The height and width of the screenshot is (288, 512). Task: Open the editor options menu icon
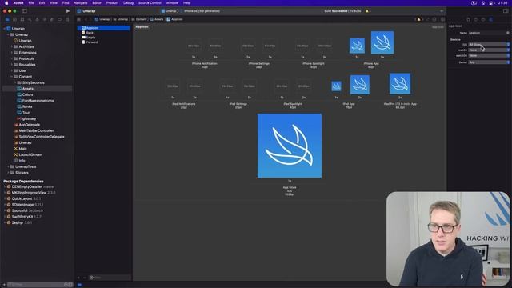tap(434, 19)
